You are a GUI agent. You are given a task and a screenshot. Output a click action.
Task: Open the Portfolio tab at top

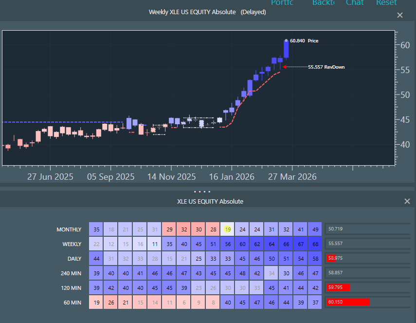282,3
